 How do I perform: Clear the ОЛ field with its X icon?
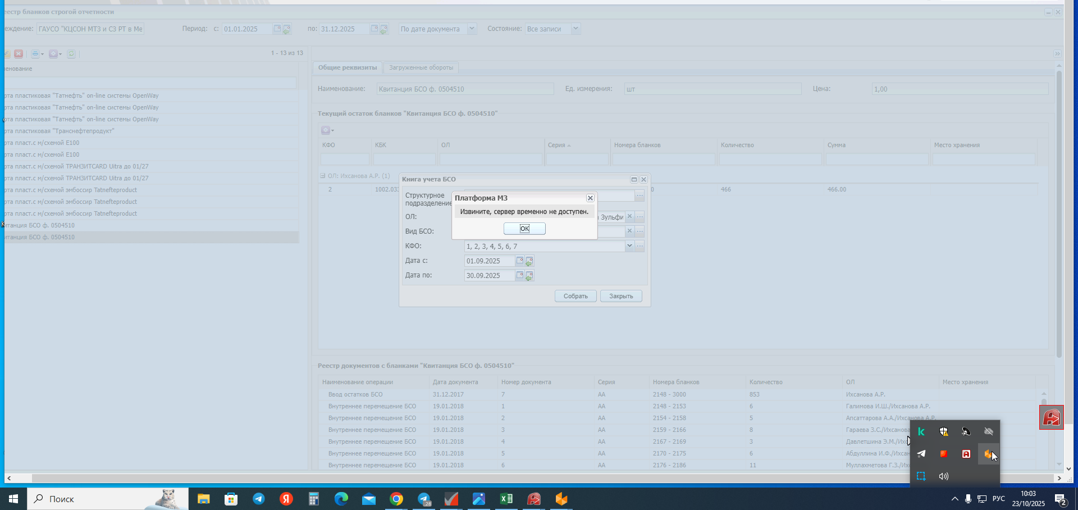click(629, 217)
